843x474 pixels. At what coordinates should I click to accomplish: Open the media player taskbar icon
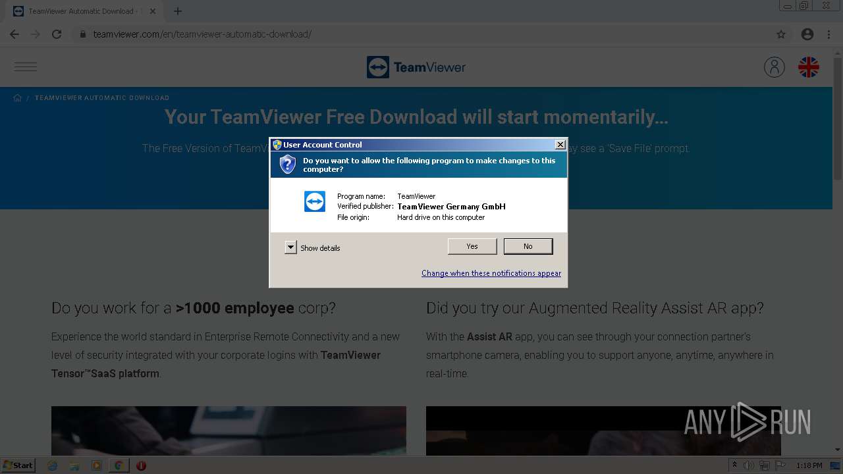pos(97,465)
